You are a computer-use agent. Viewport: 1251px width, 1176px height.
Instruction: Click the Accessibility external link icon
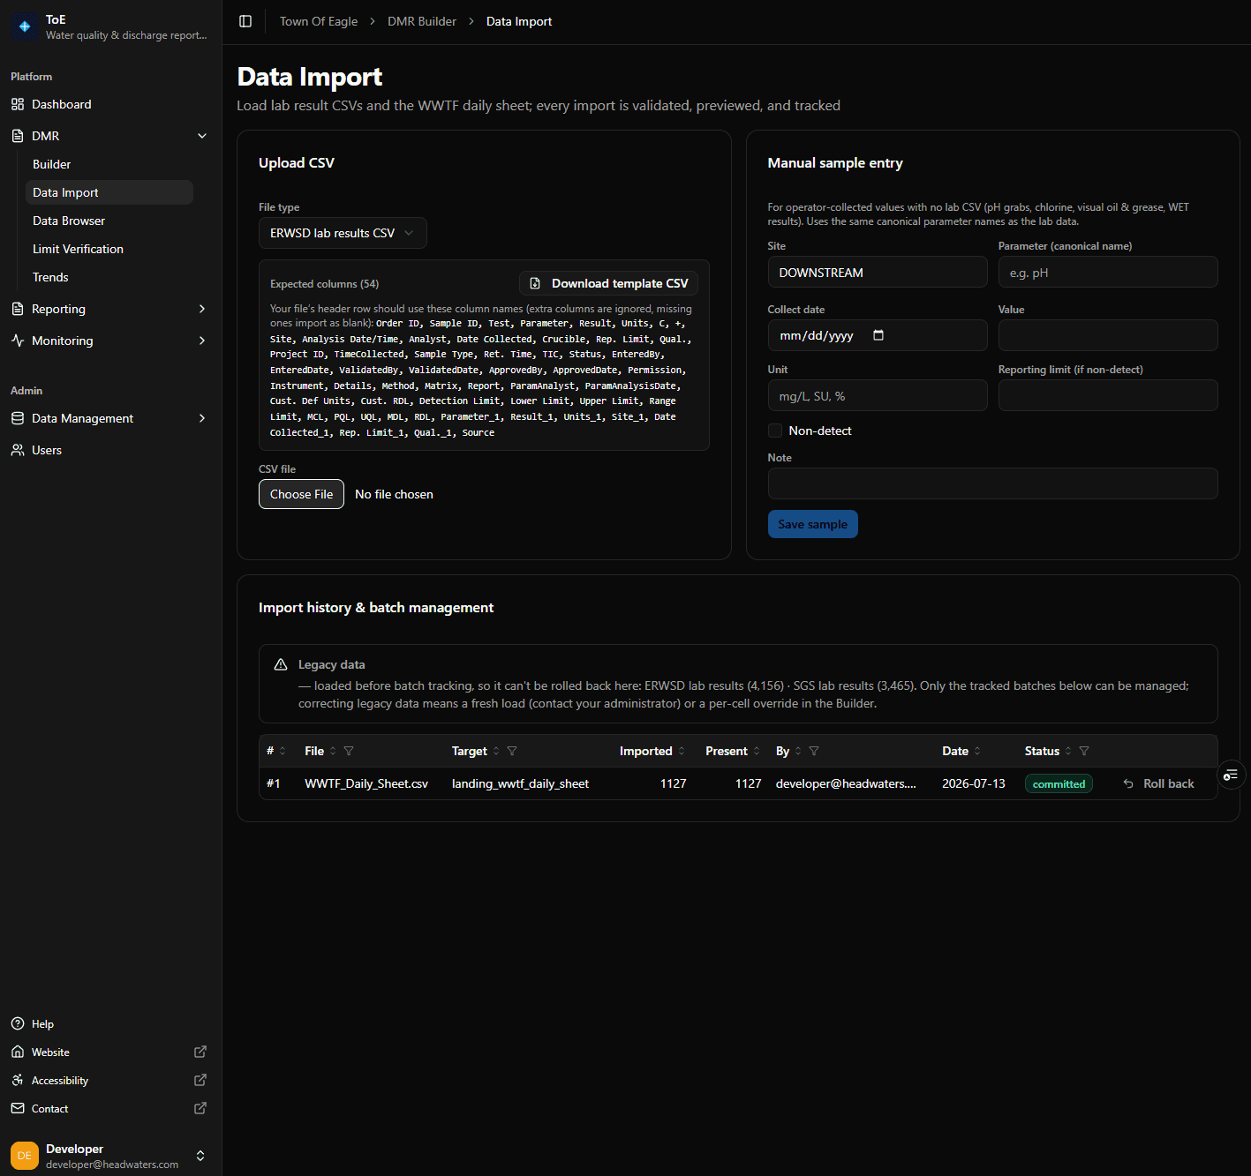click(200, 1080)
